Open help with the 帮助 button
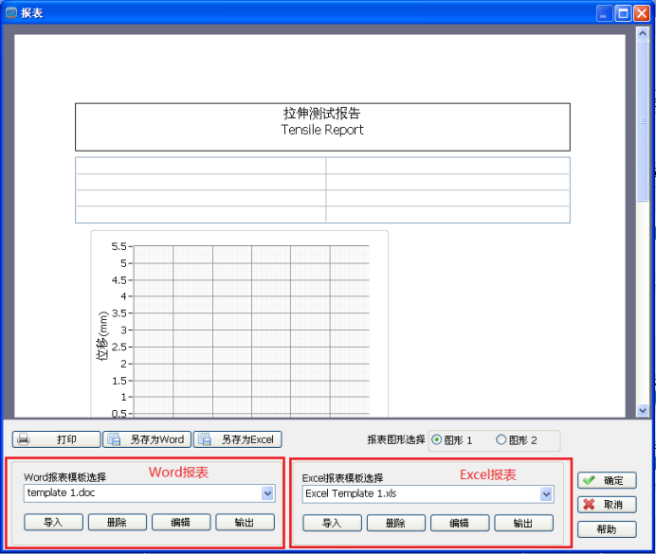 606,529
